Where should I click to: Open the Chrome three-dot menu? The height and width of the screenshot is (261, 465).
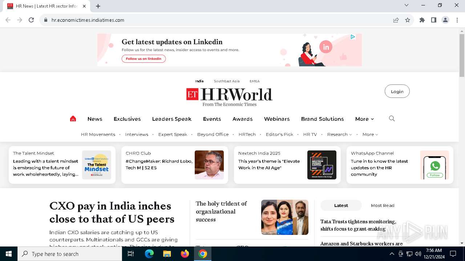457,20
